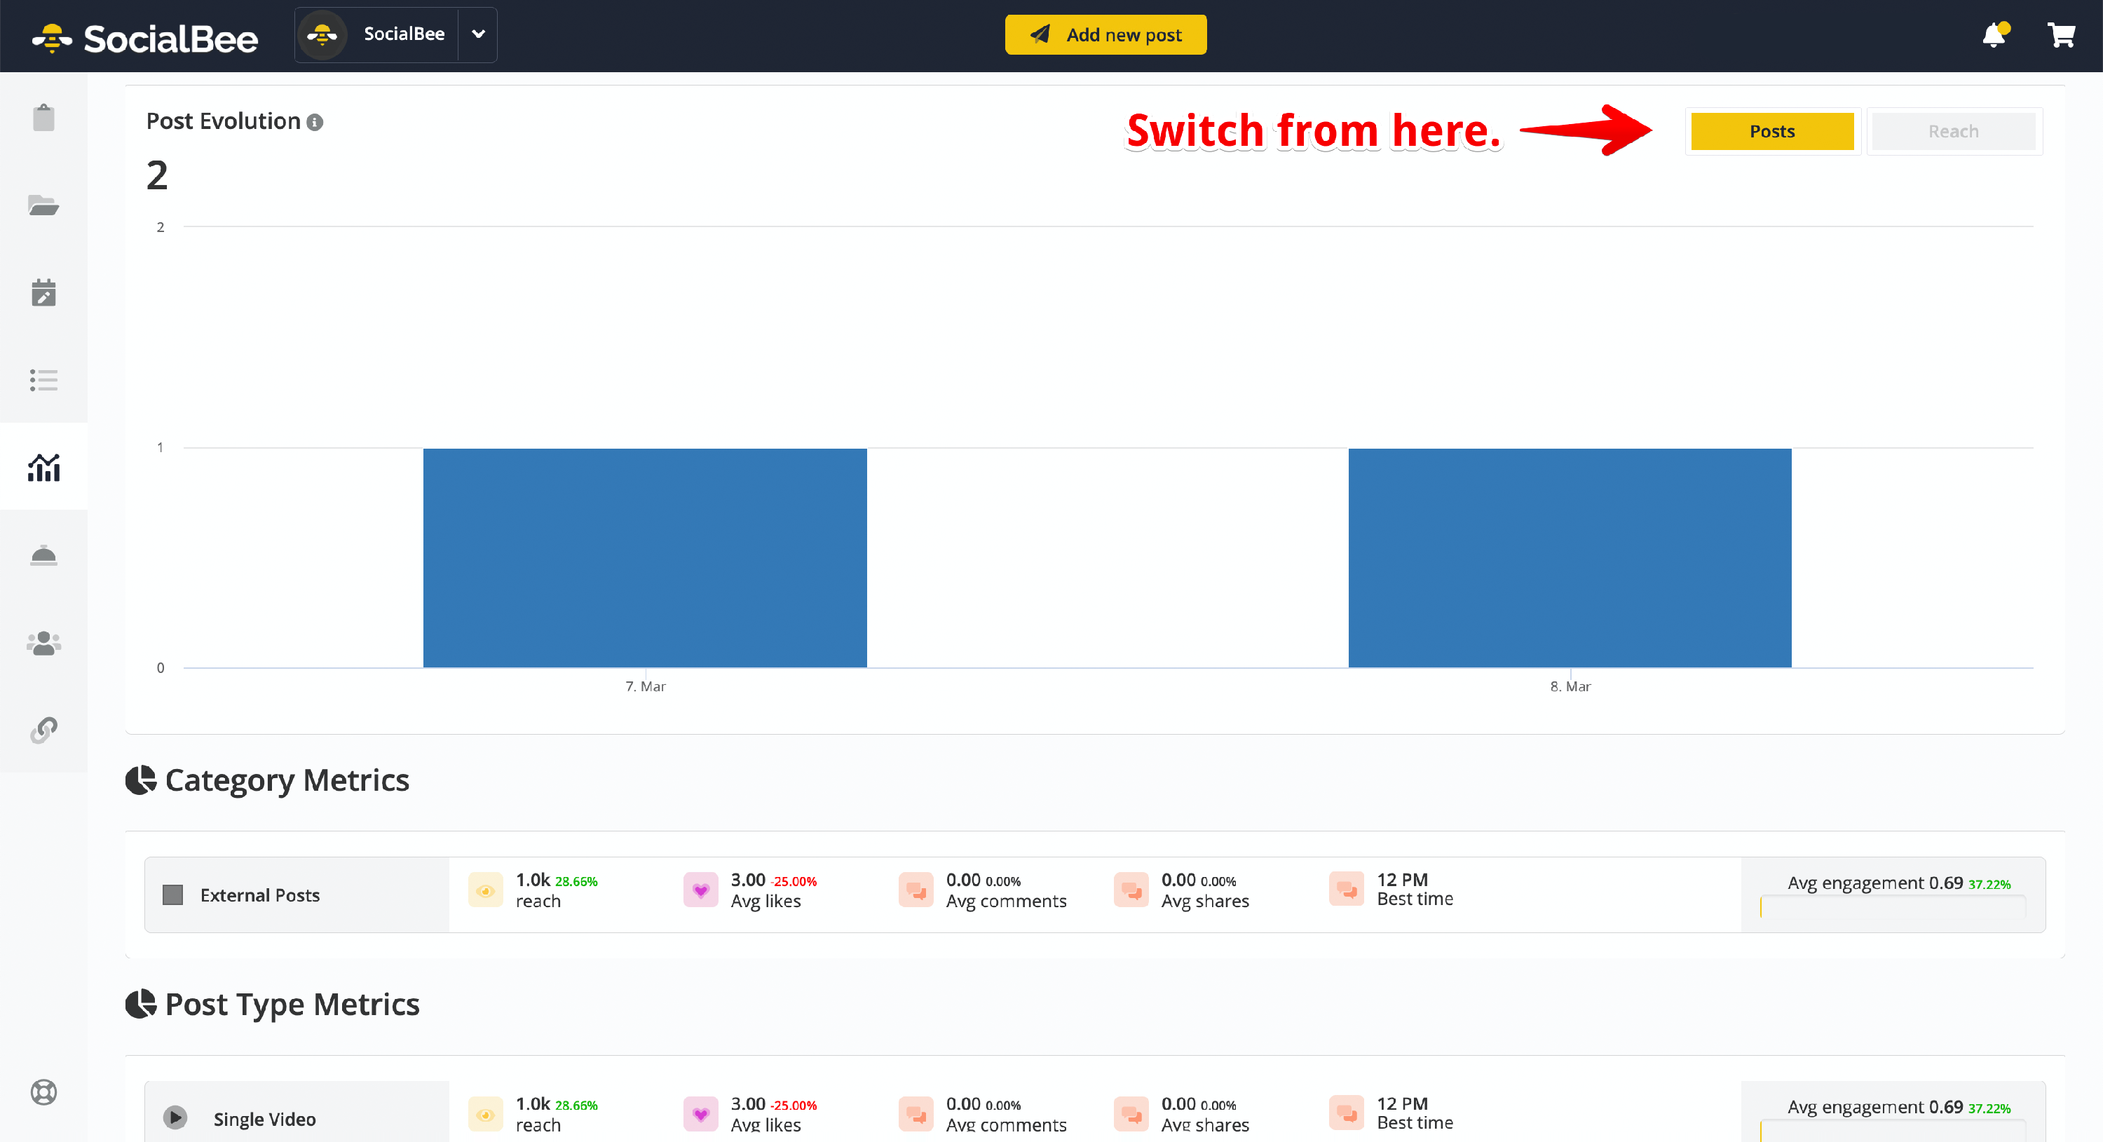The width and height of the screenshot is (2103, 1142).
Task: Click the 7. Mar axis label
Action: click(x=645, y=686)
